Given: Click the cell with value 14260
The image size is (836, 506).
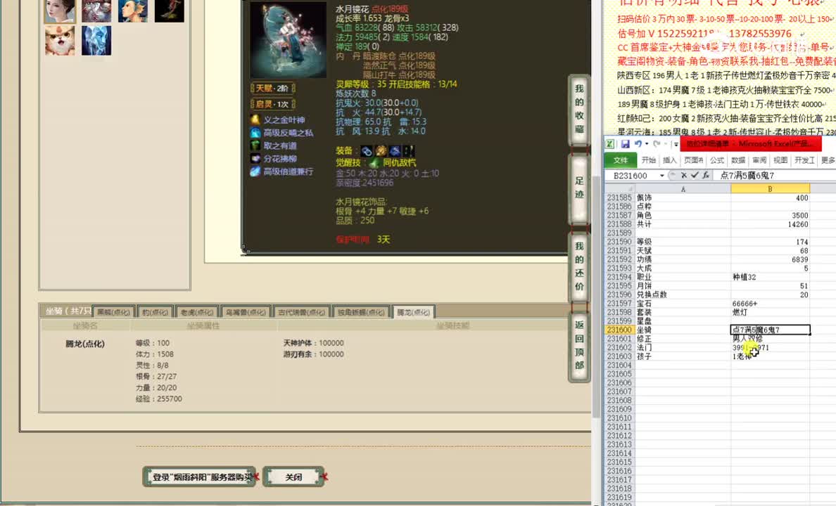Looking at the screenshot, I should click(x=770, y=224).
